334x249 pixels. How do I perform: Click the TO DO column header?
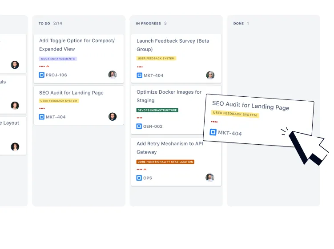click(44, 24)
